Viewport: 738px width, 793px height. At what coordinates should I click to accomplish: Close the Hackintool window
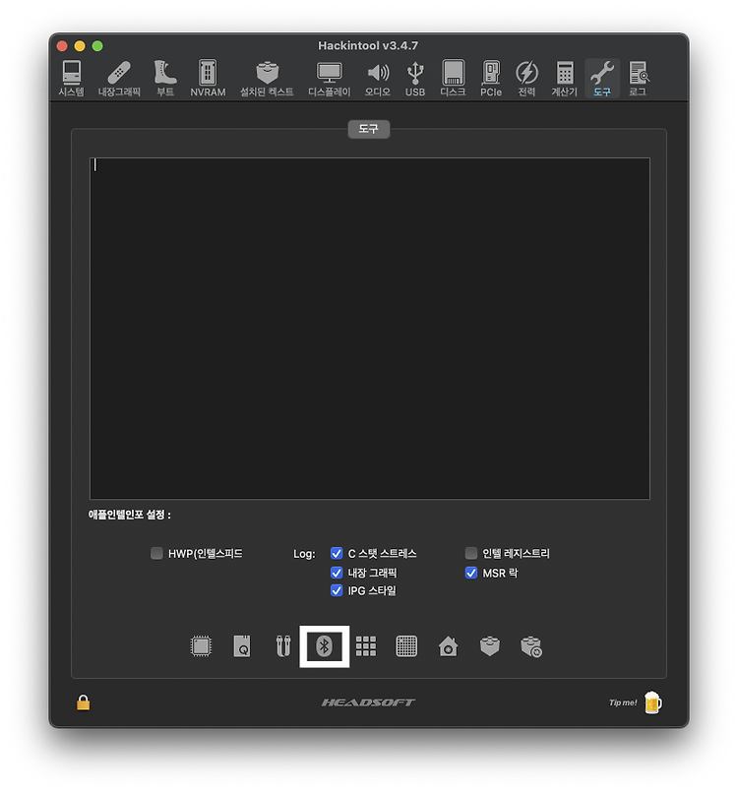pyautogui.click(x=62, y=46)
